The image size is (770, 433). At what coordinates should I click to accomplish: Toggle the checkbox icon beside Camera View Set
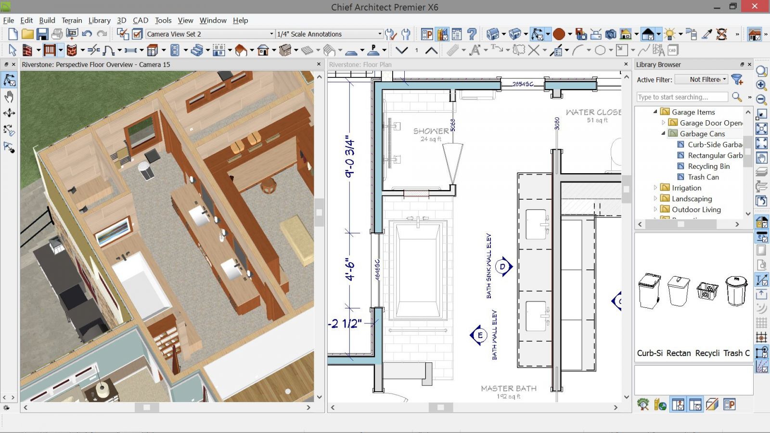coord(137,34)
